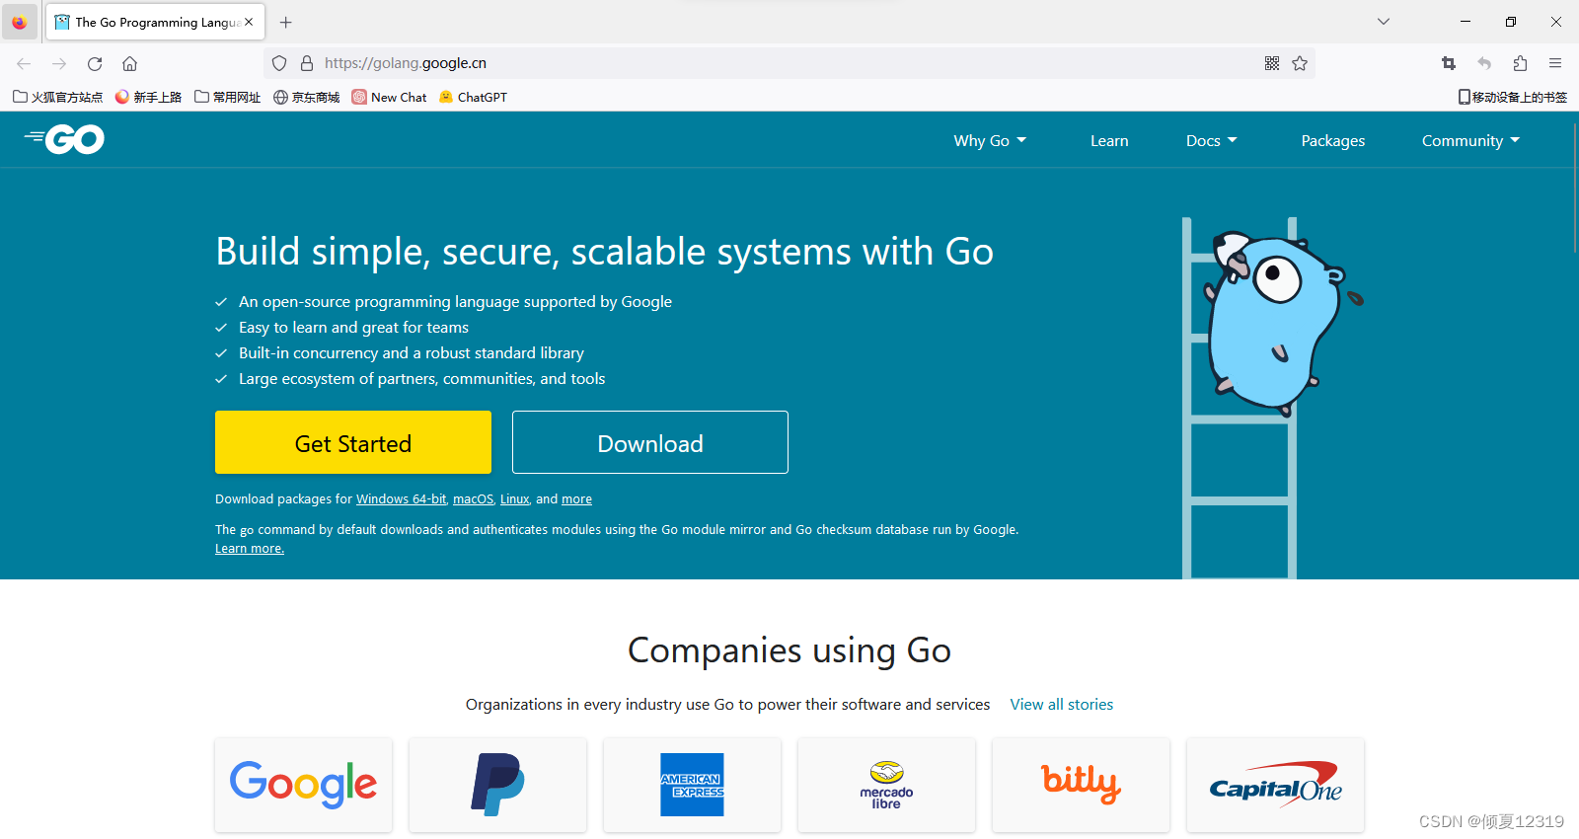Screen dimensions: 1579x839
Task: Go forward with the forward arrow
Action: click(x=59, y=63)
